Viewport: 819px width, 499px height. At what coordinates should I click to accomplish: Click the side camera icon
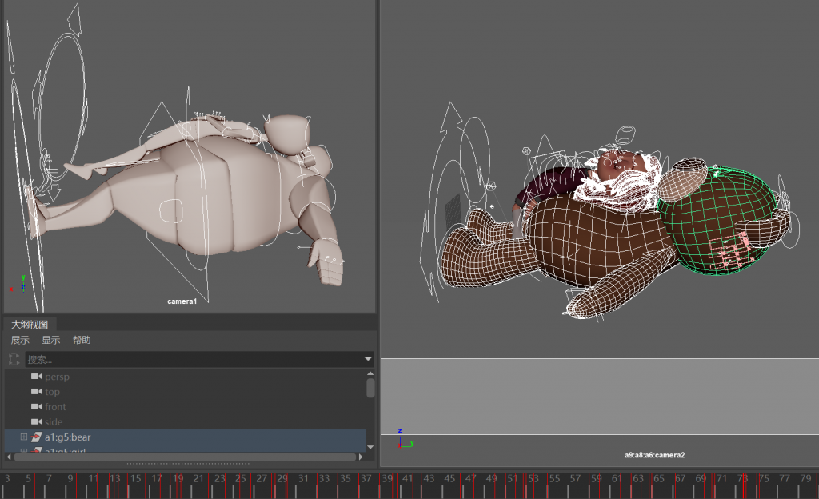36,422
